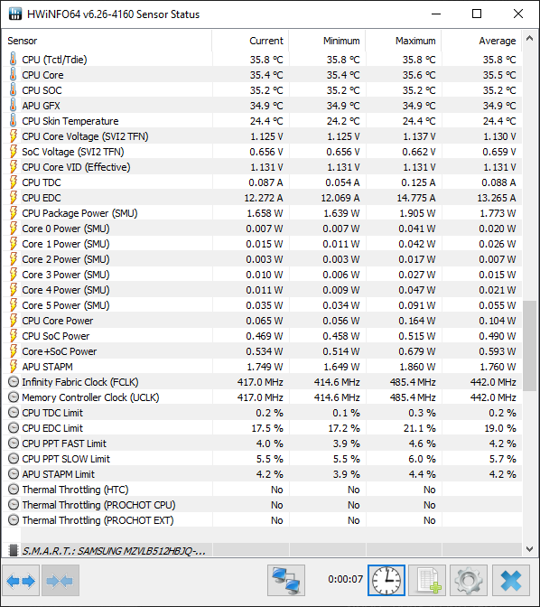
Task: Click the thermometer icon beside CPU Core
Action: 14,75
